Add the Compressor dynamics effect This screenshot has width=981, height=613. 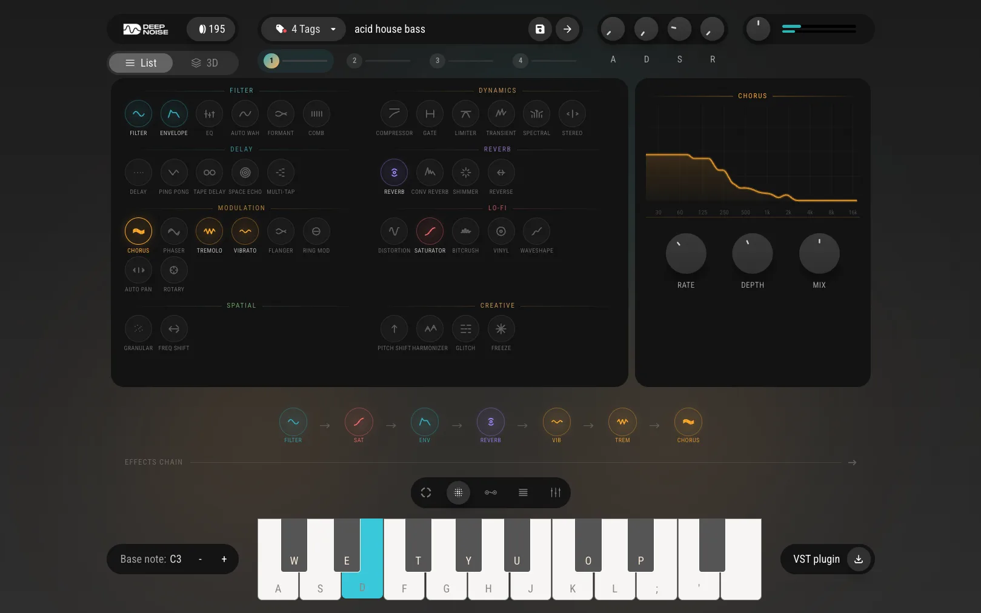pos(394,114)
